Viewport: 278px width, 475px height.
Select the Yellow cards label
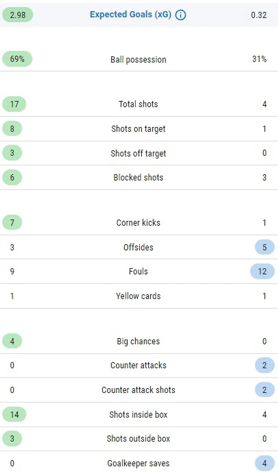[138, 296]
